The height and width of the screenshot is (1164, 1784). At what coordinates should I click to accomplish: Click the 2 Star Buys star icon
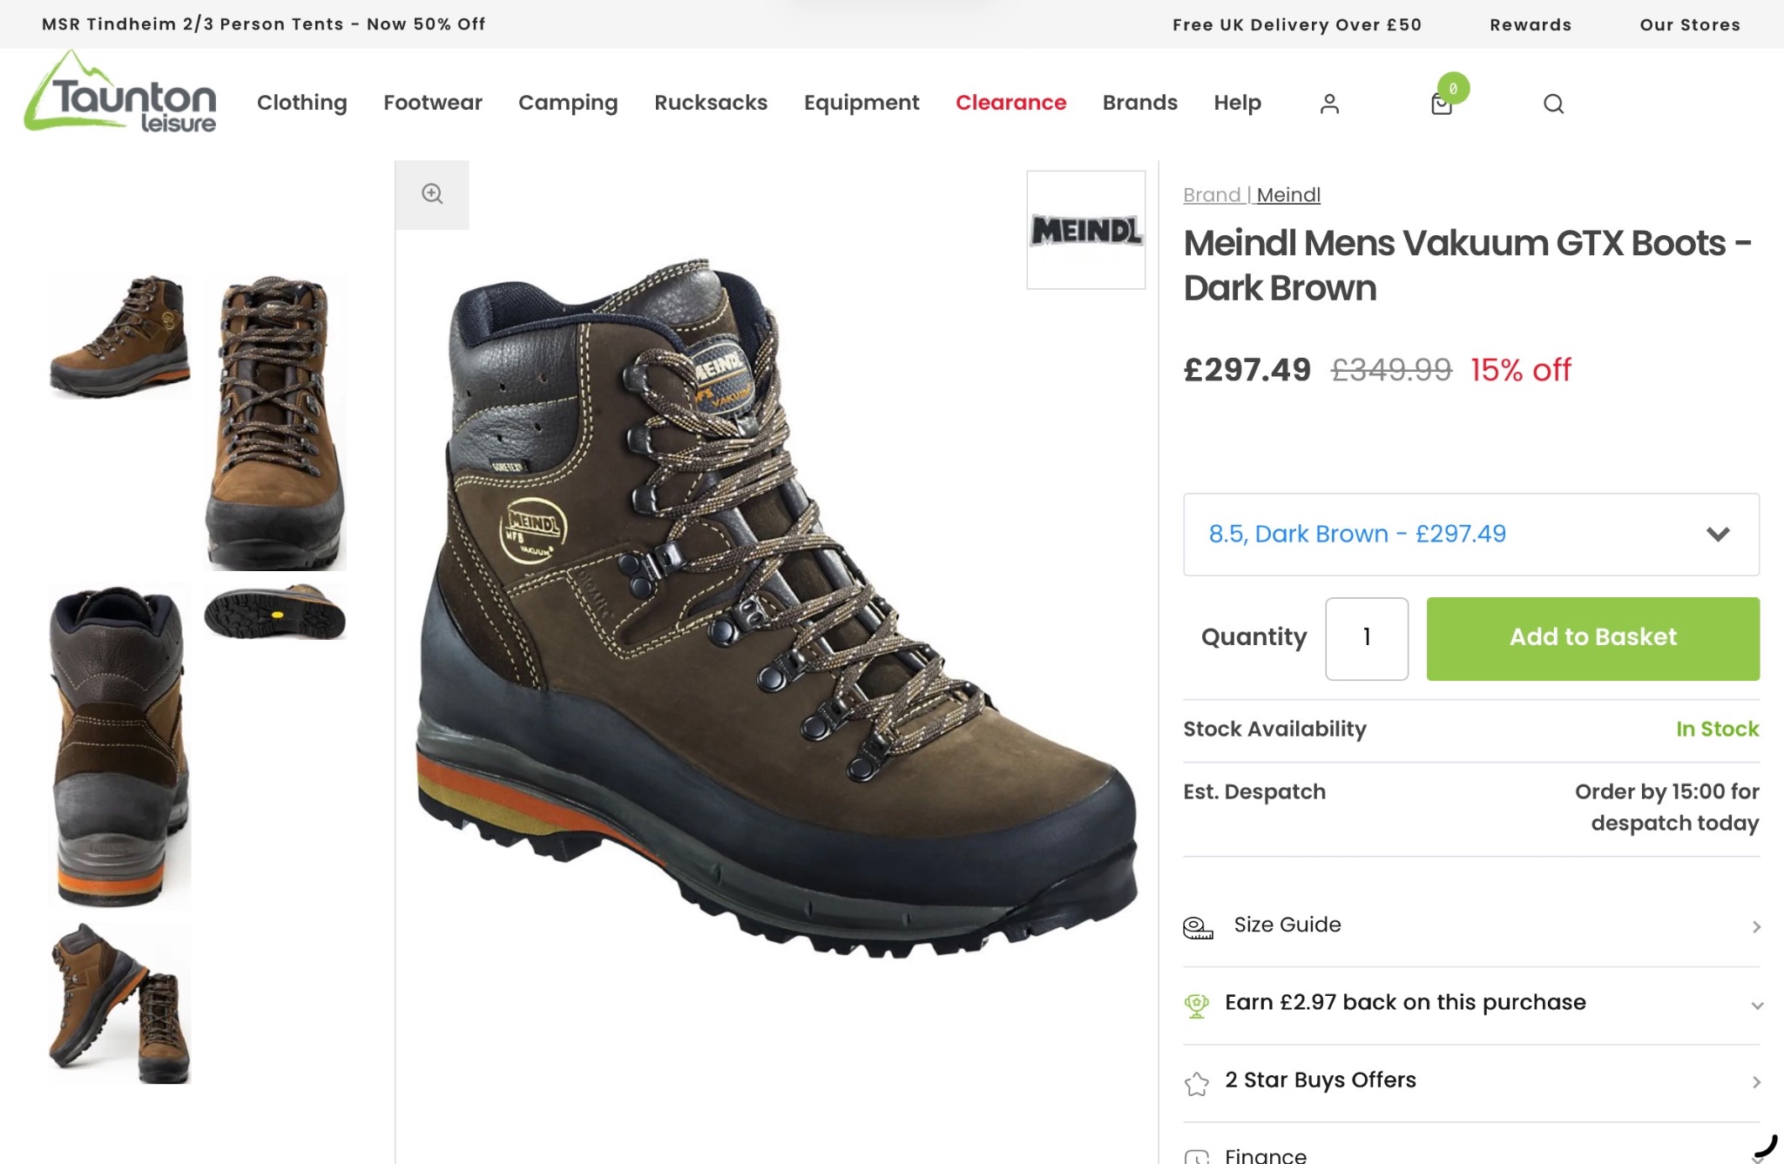(x=1197, y=1083)
